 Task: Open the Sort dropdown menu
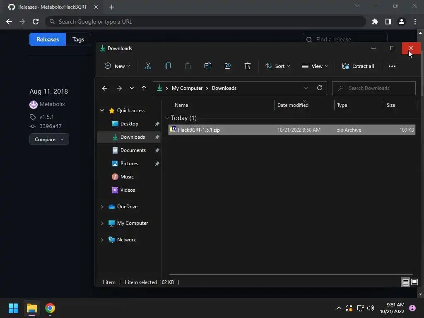coord(278,66)
